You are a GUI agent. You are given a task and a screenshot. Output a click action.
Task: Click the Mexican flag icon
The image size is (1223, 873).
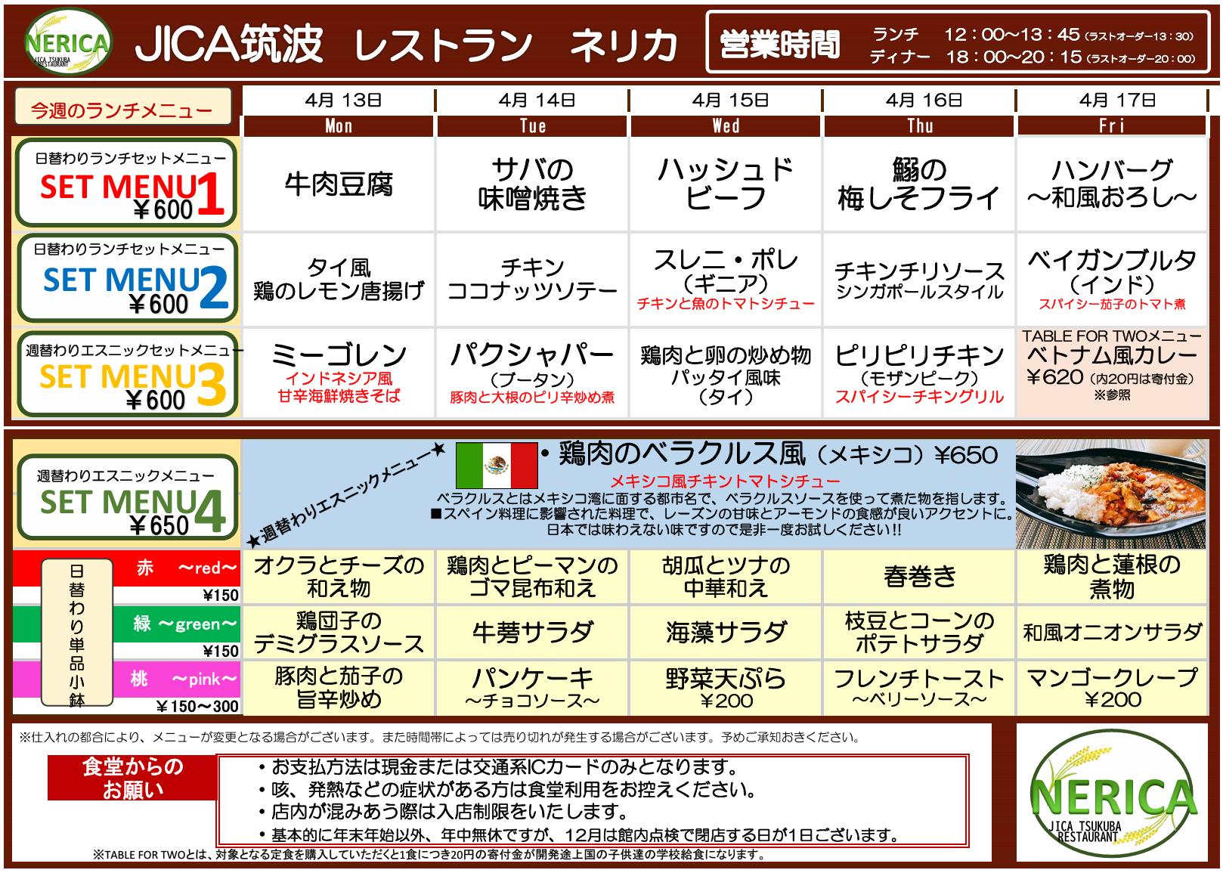coord(497,465)
